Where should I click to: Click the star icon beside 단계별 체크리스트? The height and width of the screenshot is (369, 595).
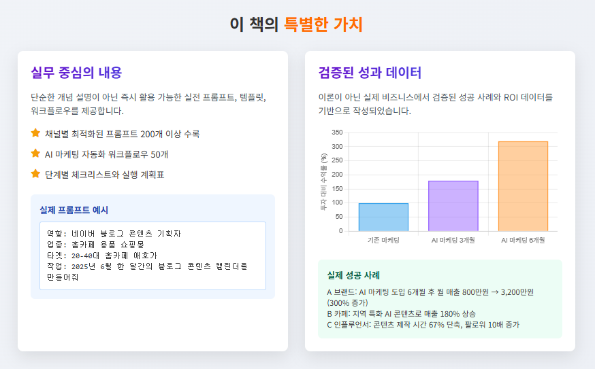point(35,174)
